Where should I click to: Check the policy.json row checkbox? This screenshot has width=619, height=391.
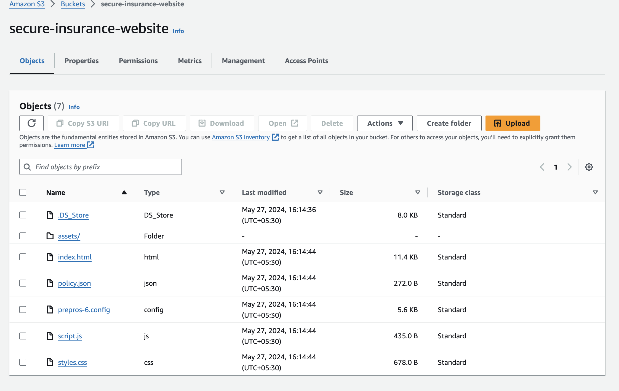coord(23,283)
